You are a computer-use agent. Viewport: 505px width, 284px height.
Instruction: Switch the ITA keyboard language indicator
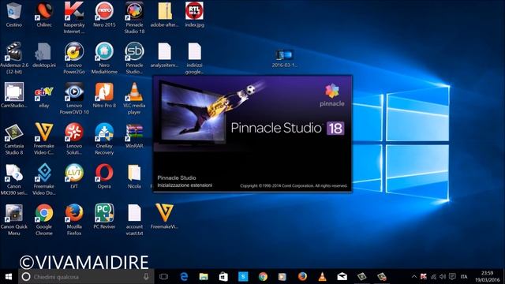[x=464, y=277]
